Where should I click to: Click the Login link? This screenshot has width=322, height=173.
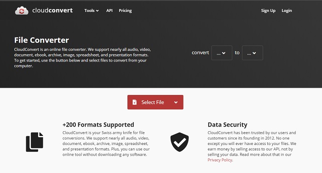click(x=287, y=11)
